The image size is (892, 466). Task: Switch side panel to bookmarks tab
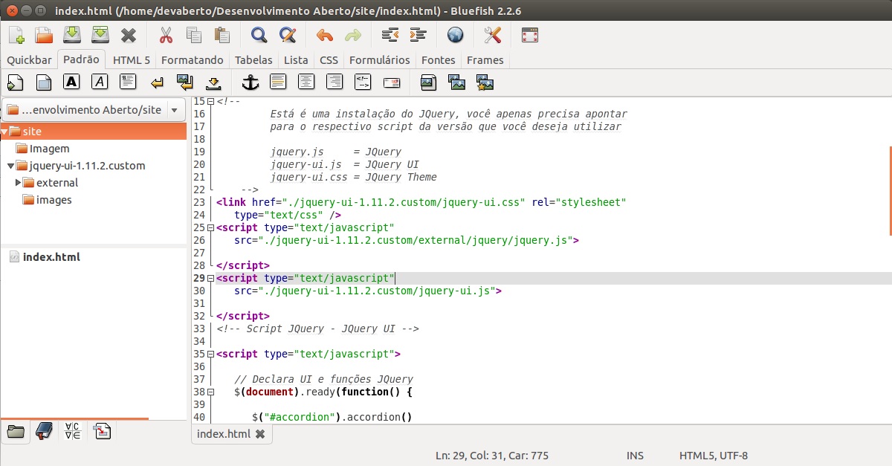44,431
